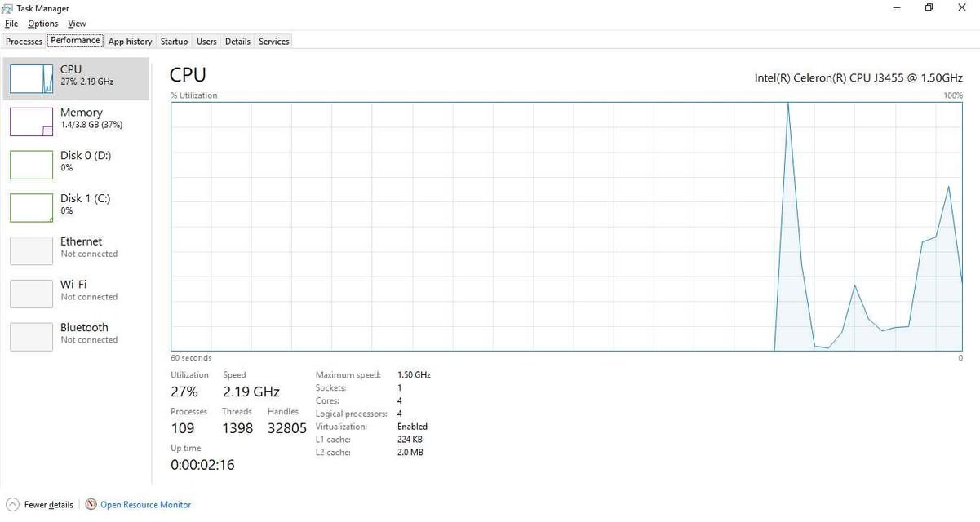
Task: Select the Wi-Fi thumbnail in sidebar
Action: point(31,294)
